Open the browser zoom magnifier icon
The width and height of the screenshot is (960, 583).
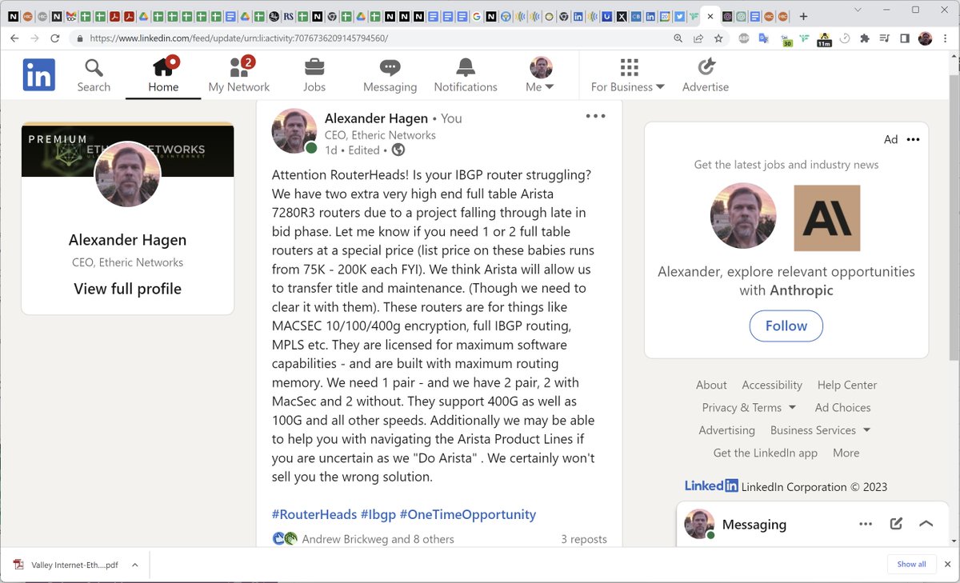(x=678, y=38)
